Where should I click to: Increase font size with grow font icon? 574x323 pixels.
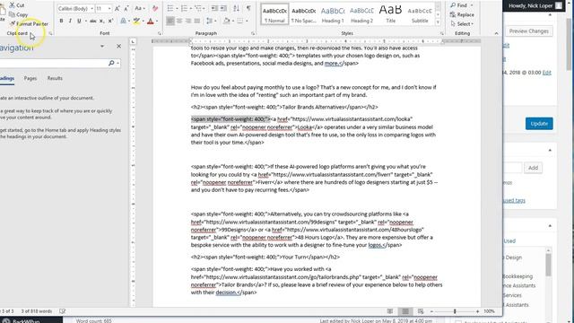(x=117, y=8)
